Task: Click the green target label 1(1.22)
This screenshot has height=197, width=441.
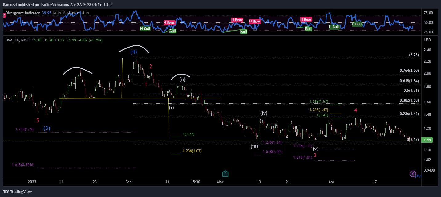Action: coord(188,134)
